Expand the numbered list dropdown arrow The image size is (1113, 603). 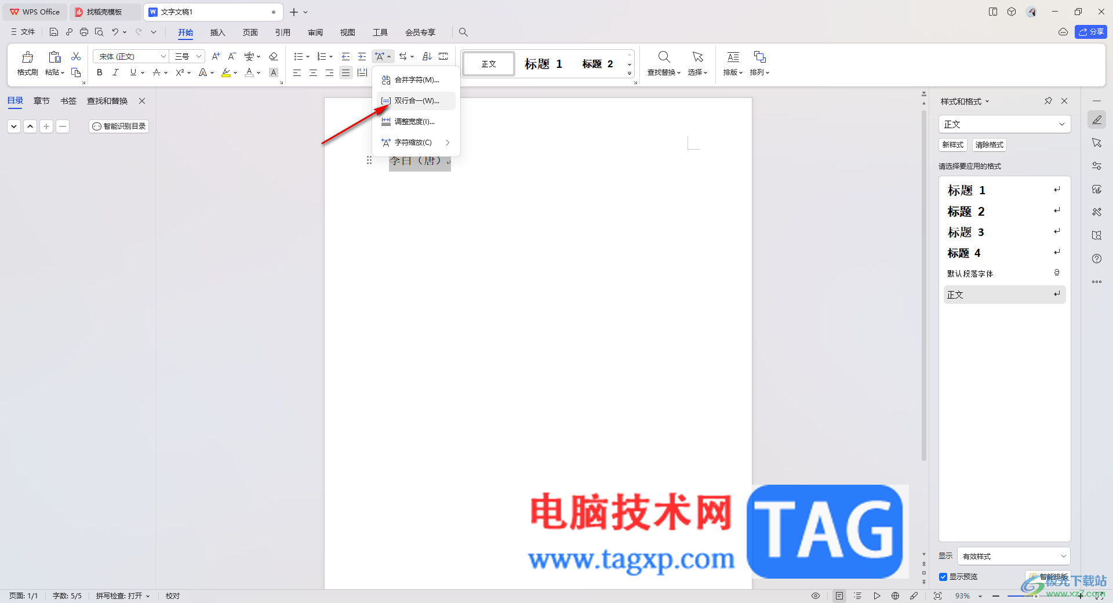tap(331, 57)
